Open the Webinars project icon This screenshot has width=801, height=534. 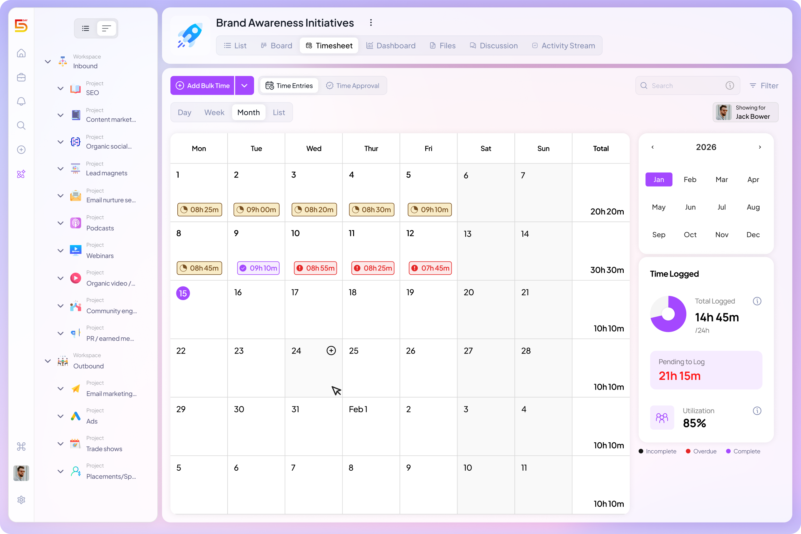75,251
